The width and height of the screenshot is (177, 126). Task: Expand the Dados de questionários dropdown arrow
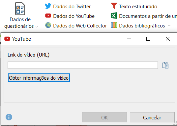click(37, 27)
